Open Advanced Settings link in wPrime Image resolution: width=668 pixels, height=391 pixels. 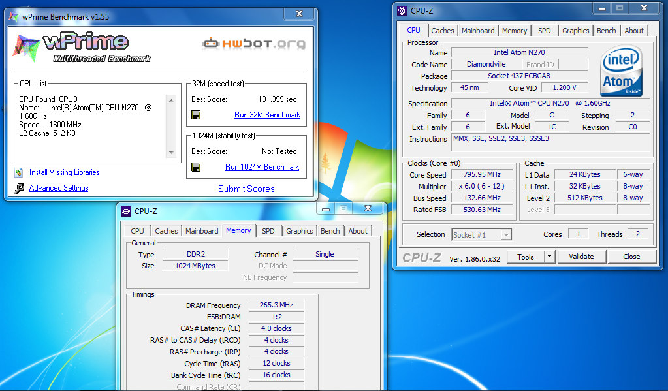59,188
